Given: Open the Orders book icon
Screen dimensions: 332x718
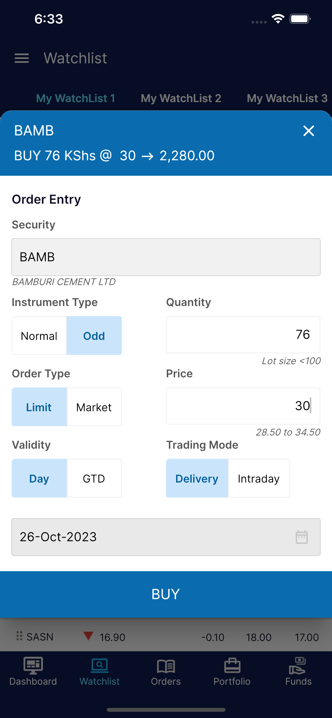Looking at the screenshot, I should click(166, 666).
